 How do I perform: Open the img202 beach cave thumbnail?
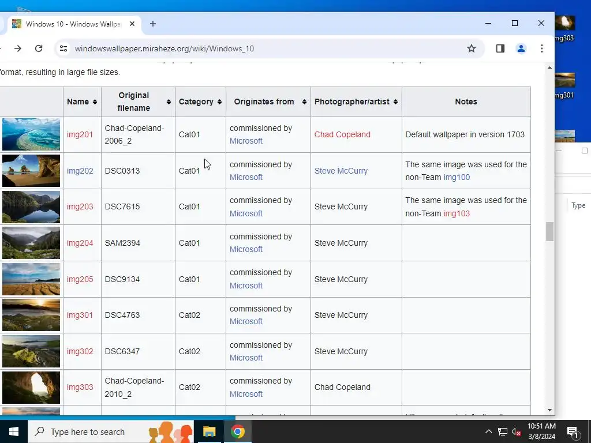click(31, 171)
